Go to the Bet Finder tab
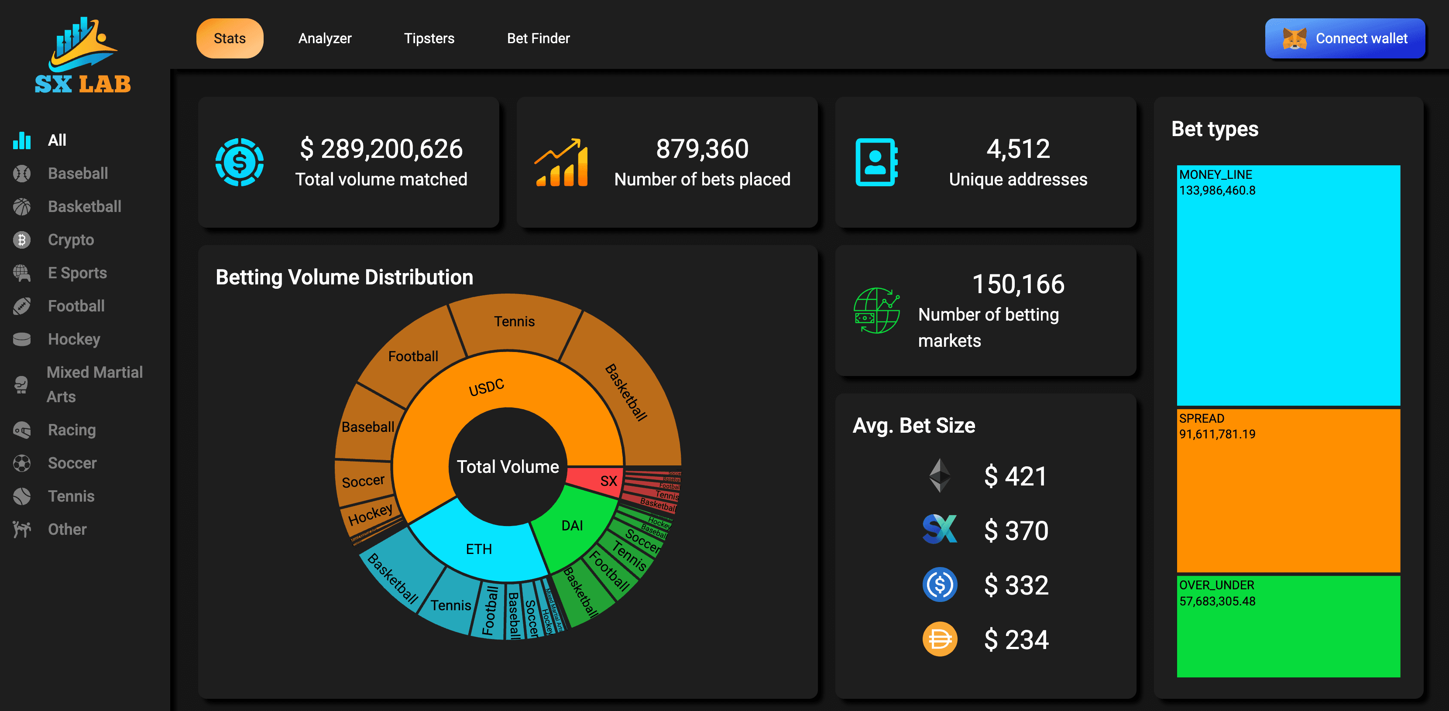The width and height of the screenshot is (1449, 711). [538, 39]
